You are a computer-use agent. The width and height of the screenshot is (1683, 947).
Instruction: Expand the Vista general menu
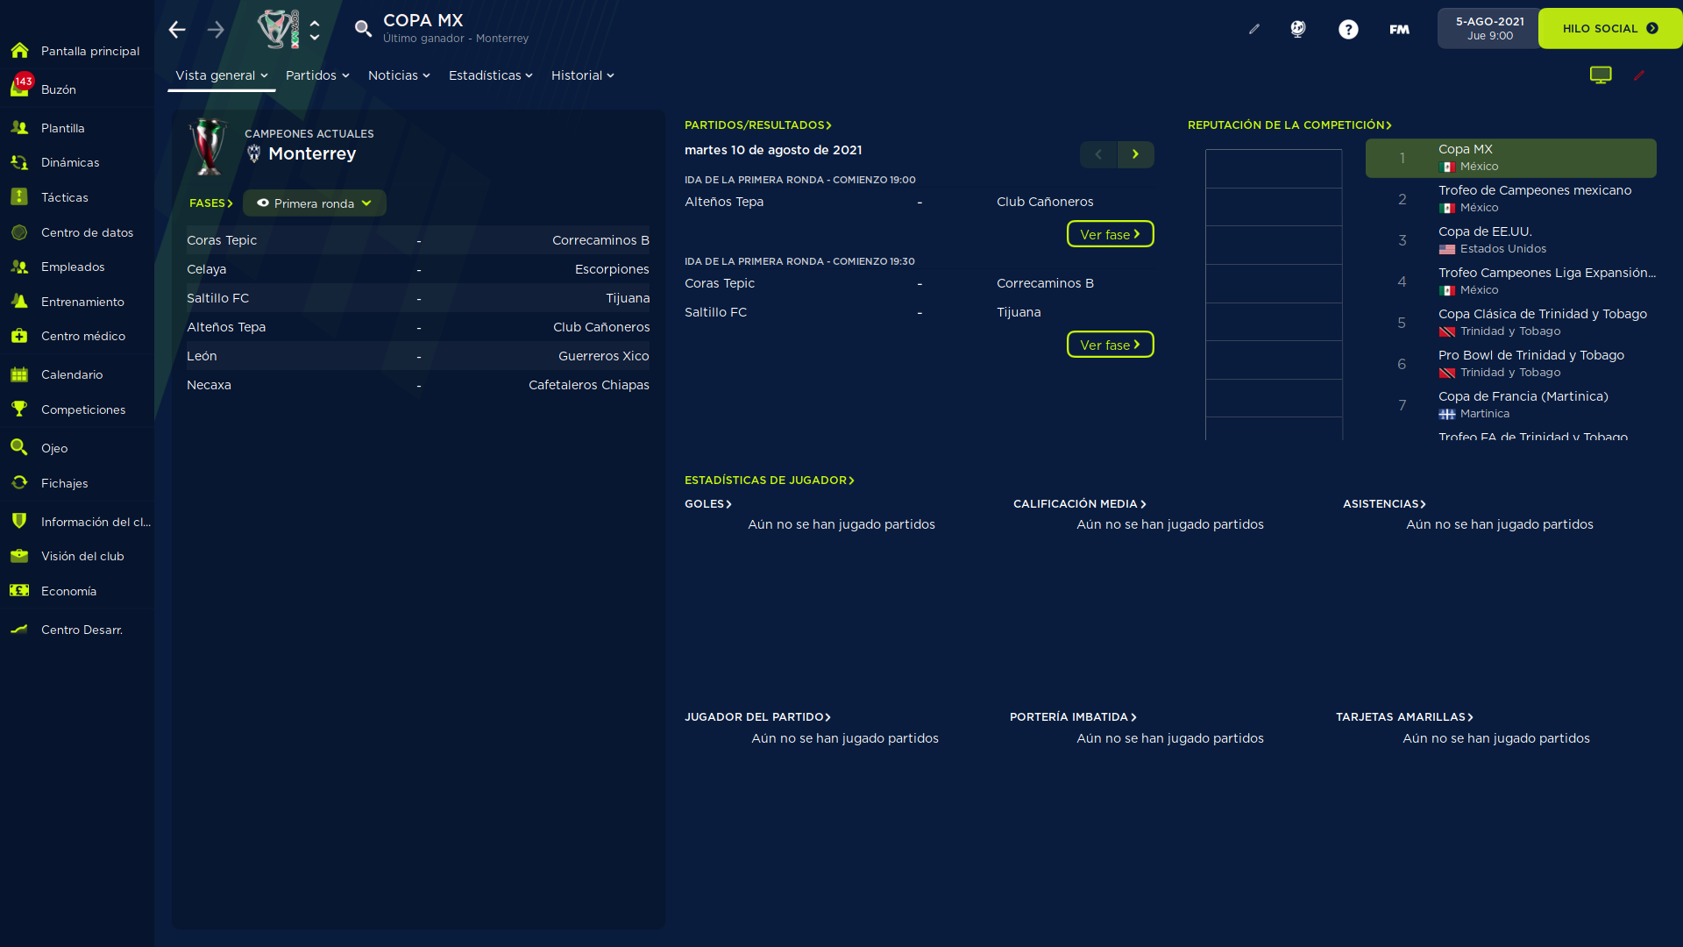[222, 75]
